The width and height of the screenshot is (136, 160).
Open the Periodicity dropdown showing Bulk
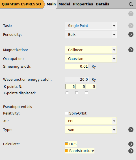[91, 34]
